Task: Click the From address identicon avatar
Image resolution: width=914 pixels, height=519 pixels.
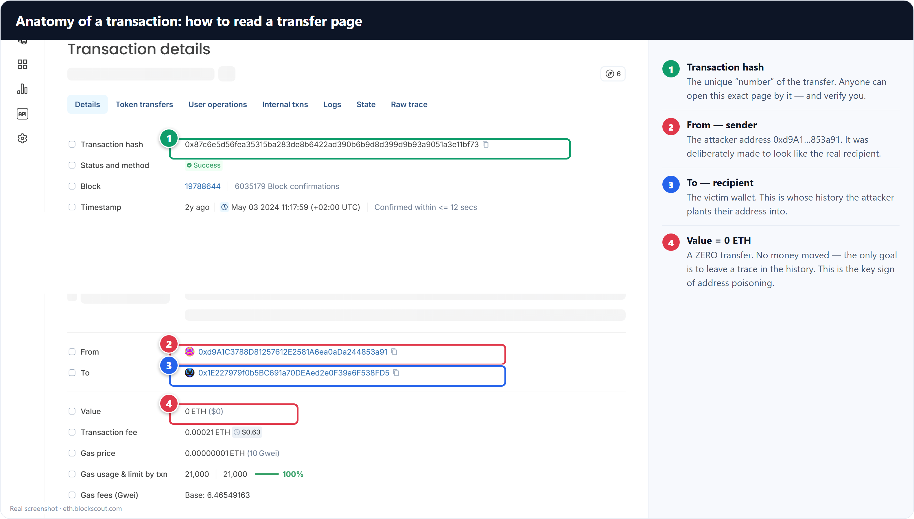Action: (190, 352)
